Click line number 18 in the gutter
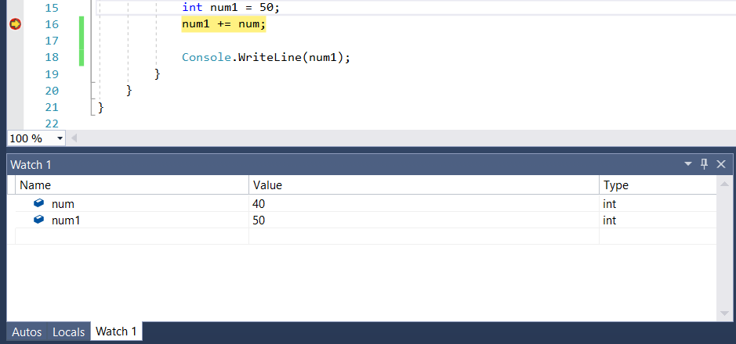 (x=52, y=58)
